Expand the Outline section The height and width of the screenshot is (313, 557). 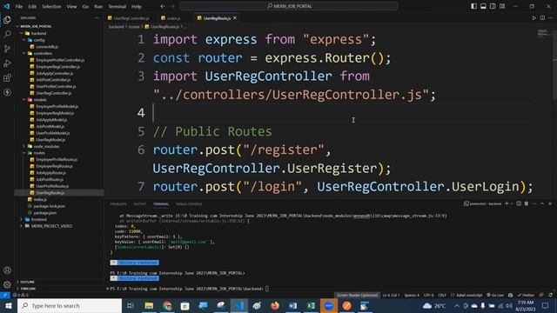click(x=27, y=282)
